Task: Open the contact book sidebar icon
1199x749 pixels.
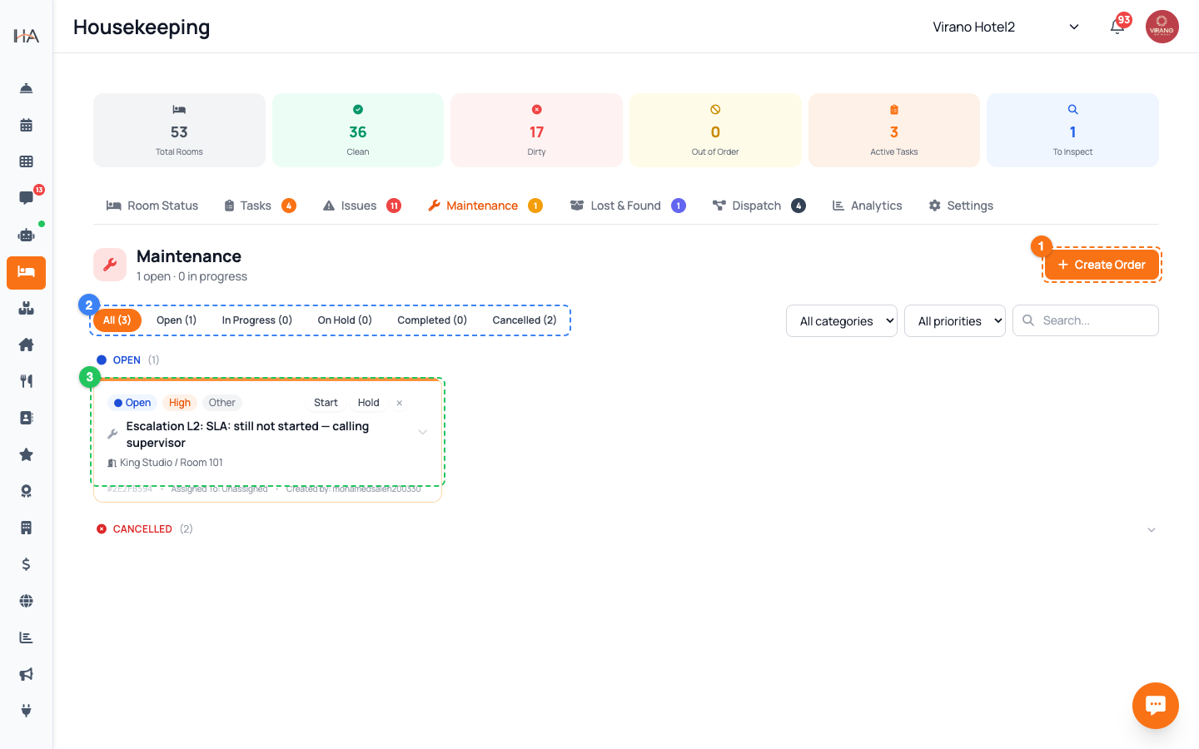Action: [26, 418]
